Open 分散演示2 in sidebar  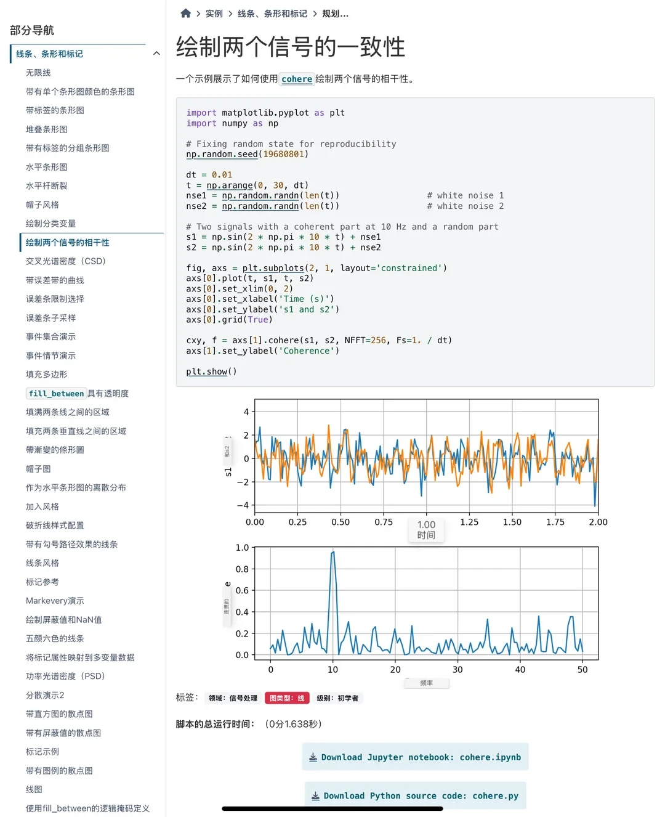(45, 695)
